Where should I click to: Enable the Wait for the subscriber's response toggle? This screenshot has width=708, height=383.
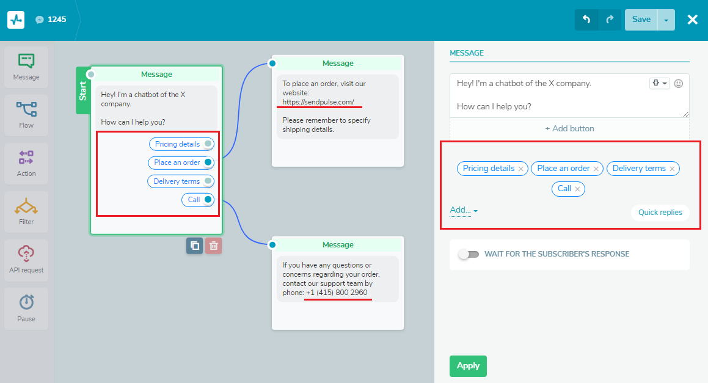[x=469, y=254]
